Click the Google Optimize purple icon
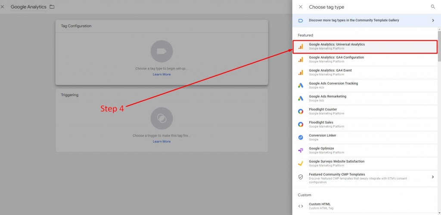 point(300,151)
